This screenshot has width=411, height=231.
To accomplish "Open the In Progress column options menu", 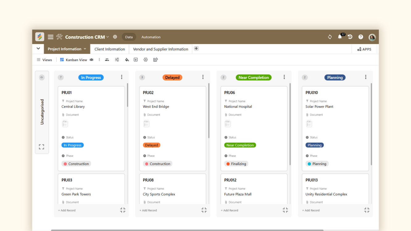I will 121,77.
